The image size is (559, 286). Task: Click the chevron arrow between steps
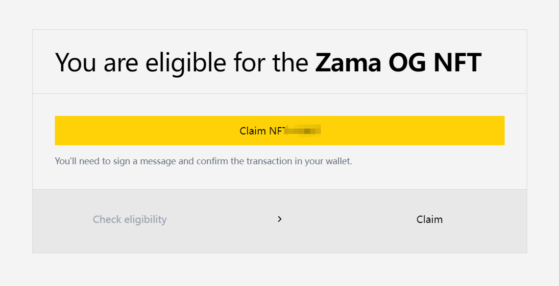[x=280, y=220]
